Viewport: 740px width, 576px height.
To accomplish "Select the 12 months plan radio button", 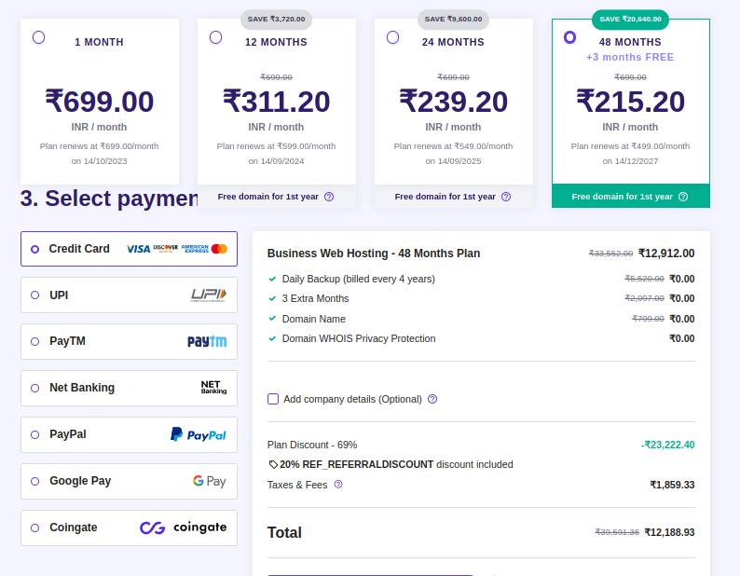I will point(216,37).
